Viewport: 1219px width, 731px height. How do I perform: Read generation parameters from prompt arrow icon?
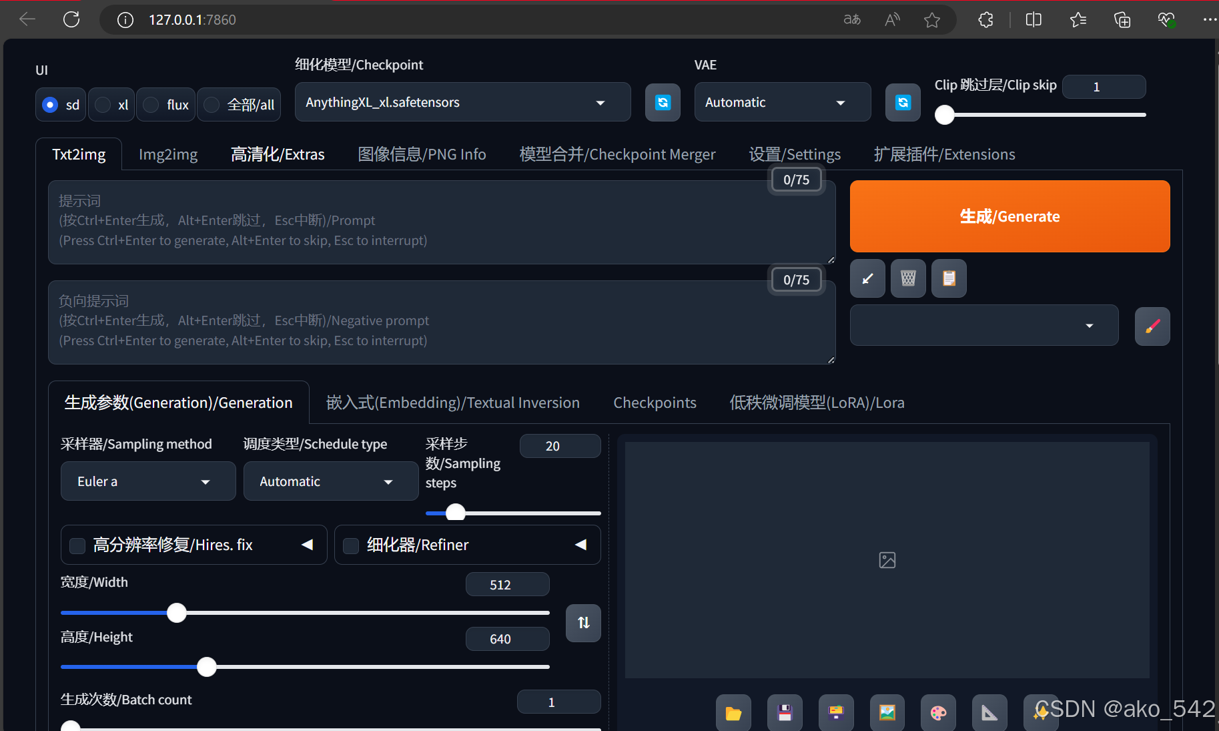click(867, 278)
